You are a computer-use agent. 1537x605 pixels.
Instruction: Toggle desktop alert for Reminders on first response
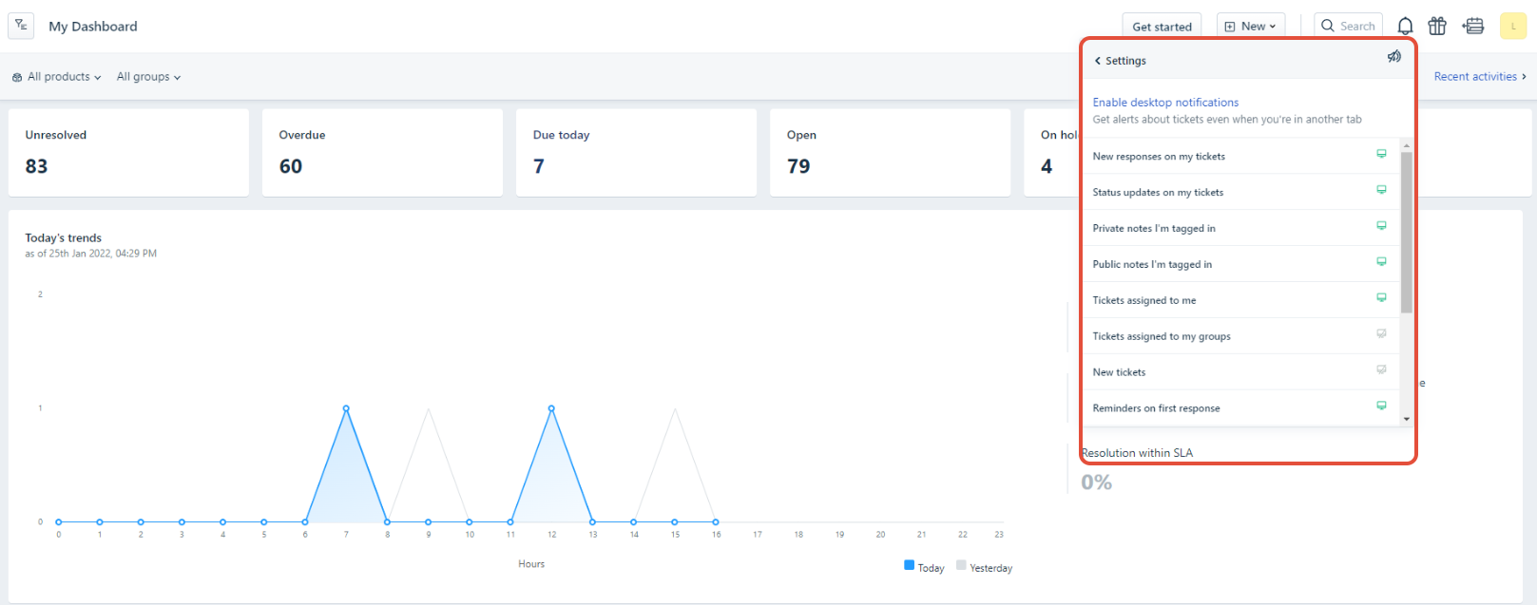(1381, 406)
